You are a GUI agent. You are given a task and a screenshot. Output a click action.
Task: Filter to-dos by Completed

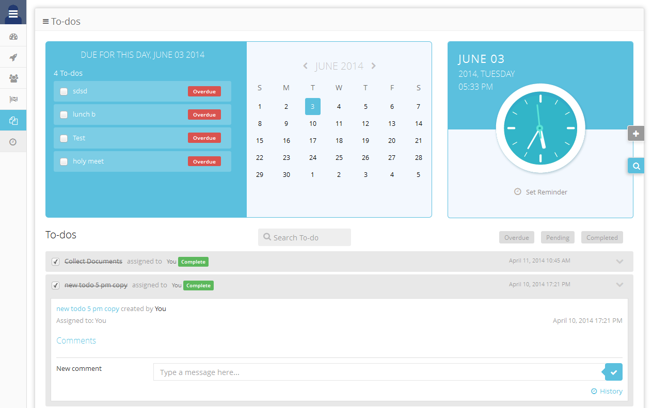click(x=602, y=237)
